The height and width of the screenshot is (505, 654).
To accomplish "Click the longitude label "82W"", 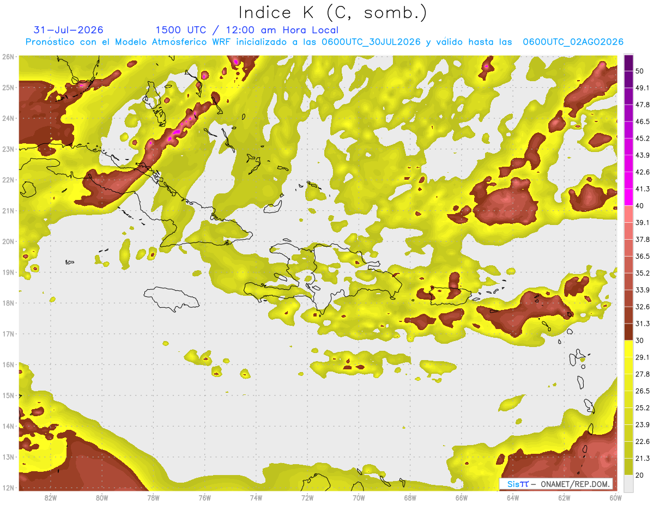I will [x=51, y=498].
